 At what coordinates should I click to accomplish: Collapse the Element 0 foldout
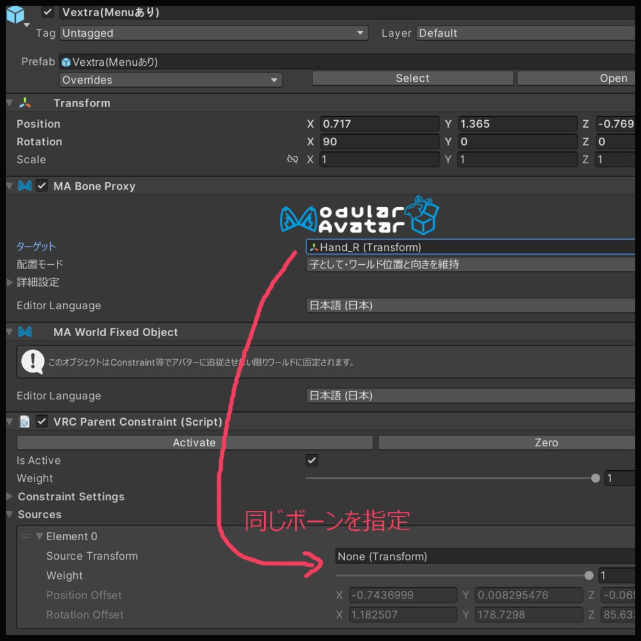click(x=39, y=536)
